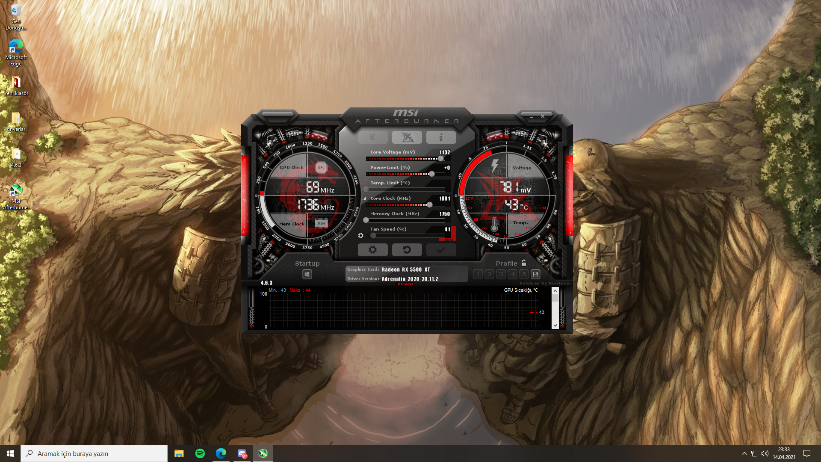Open fan settings gear beside Fan Speed
This screenshot has width=821, height=462.
360,236
